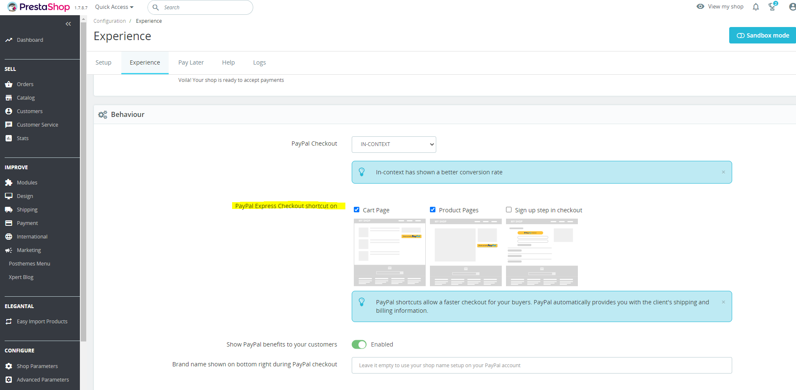Open the PayPal Checkout dropdown
Screen dimensions: 796x390
click(x=394, y=144)
